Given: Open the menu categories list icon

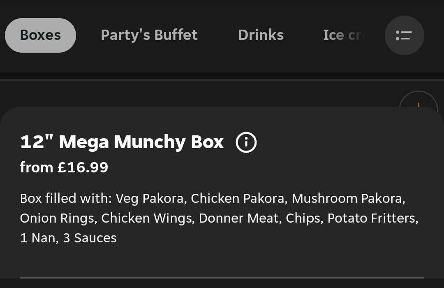Looking at the screenshot, I should pyautogui.click(x=404, y=35).
